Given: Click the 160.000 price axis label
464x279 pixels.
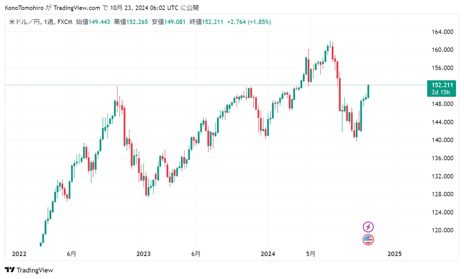Looking at the screenshot, I should pyautogui.click(x=443, y=50).
